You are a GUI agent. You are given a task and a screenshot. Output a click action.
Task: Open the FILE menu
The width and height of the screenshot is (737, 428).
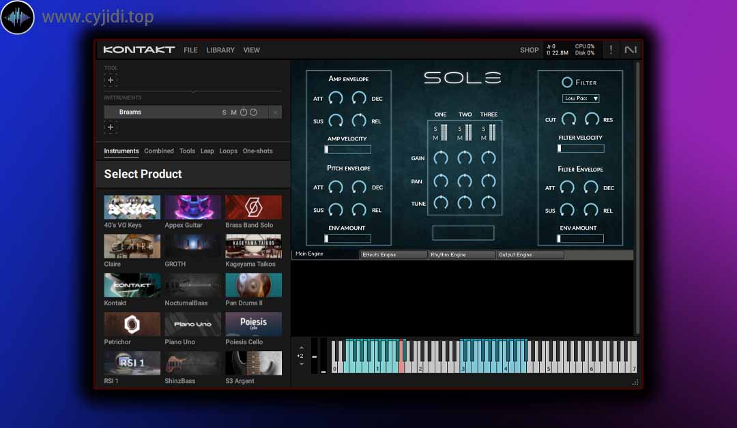click(x=190, y=50)
